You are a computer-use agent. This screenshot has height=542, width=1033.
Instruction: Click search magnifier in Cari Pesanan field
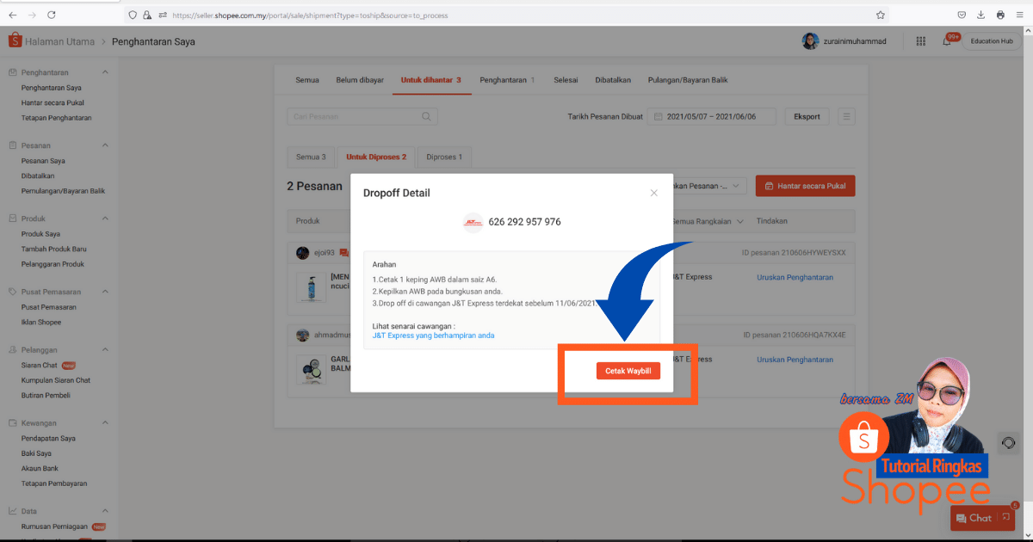point(426,116)
